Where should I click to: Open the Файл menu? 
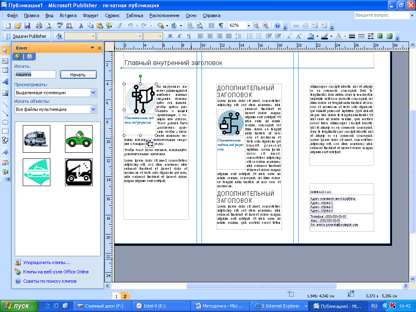point(12,16)
